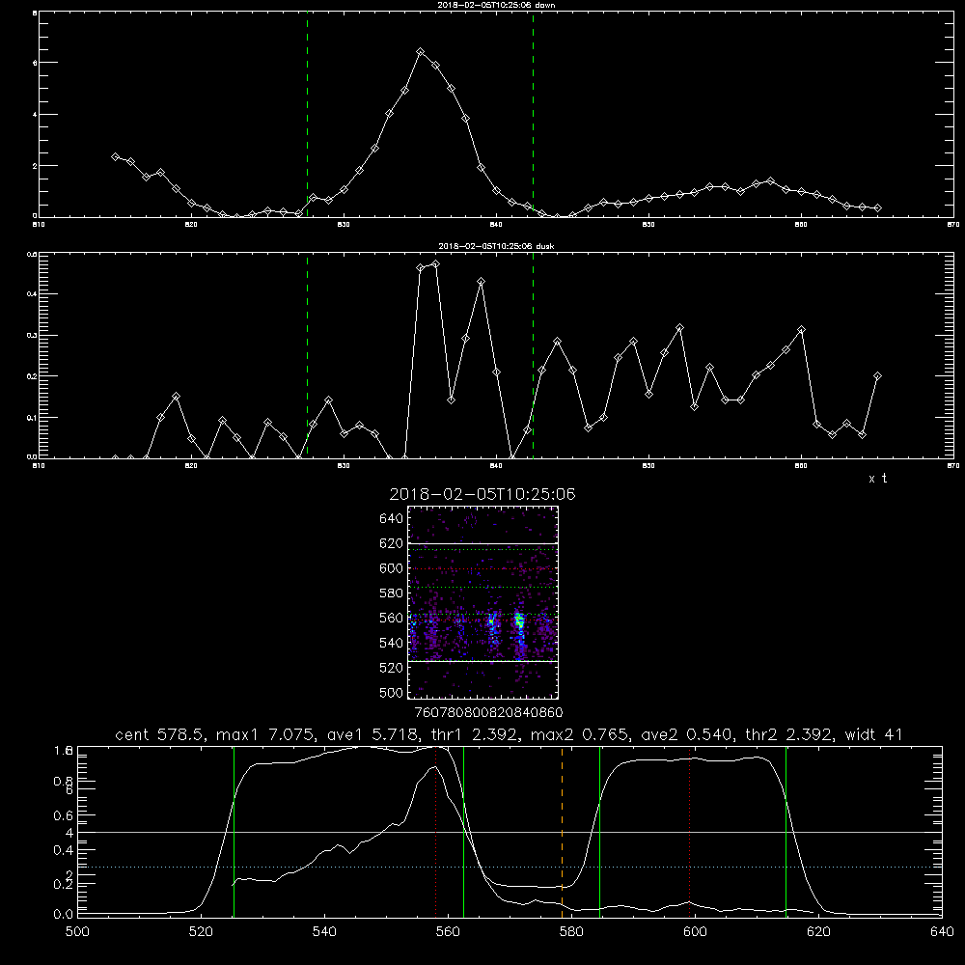Image resolution: width=965 pixels, height=965 pixels.
Task: Click the last diamond marker on the dusk curve
Action: click(x=877, y=376)
